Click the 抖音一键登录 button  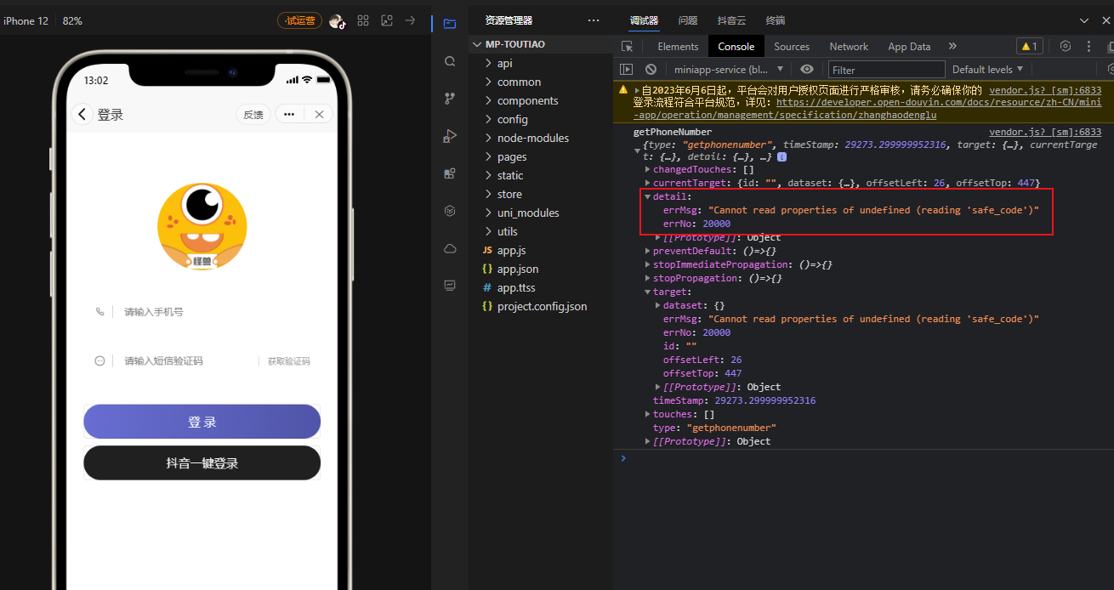pos(202,463)
